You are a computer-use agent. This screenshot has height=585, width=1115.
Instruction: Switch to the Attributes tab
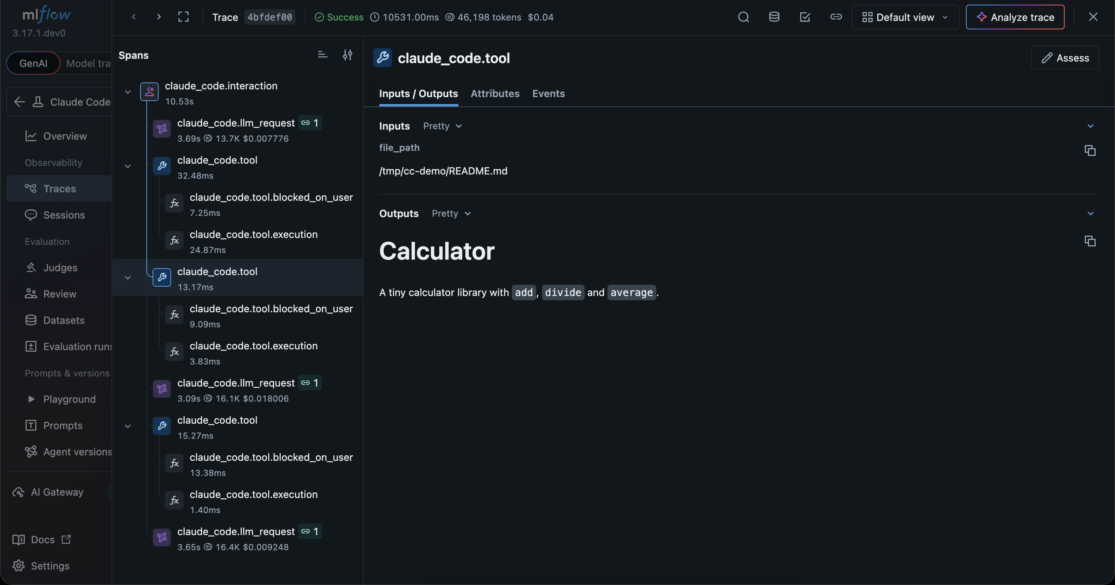tap(495, 94)
